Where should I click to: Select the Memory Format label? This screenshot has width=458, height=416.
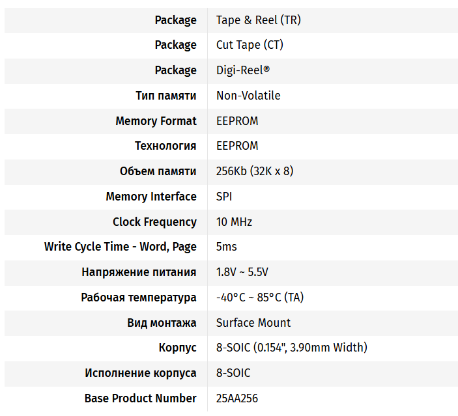[156, 121]
